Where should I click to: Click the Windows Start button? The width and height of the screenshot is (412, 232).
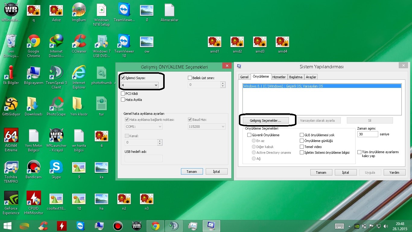[x=8, y=226]
